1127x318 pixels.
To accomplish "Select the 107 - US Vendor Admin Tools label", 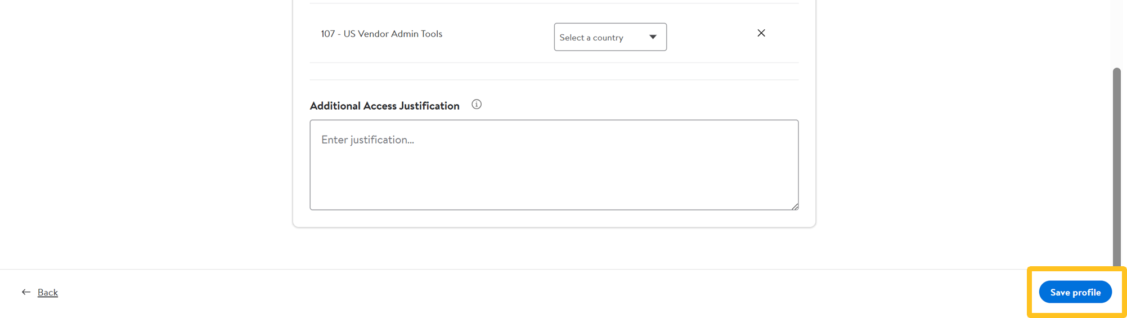I will [381, 34].
